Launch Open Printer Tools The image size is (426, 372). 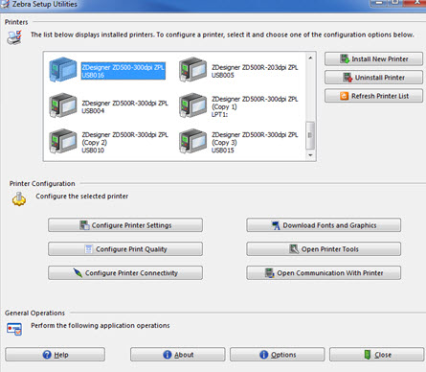[x=324, y=249]
